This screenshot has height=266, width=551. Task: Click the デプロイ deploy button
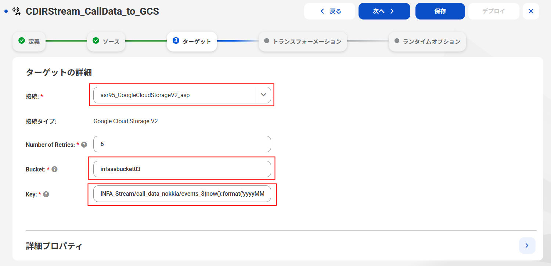click(494, 11)
